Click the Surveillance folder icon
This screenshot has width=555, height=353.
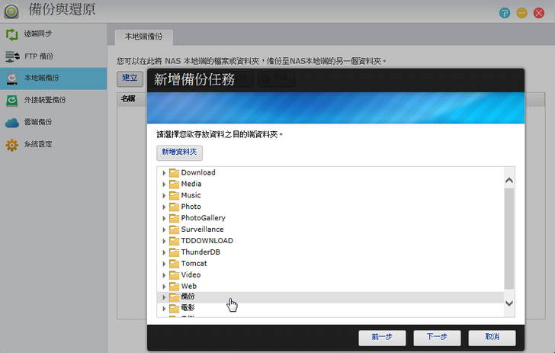coord(174,229)
